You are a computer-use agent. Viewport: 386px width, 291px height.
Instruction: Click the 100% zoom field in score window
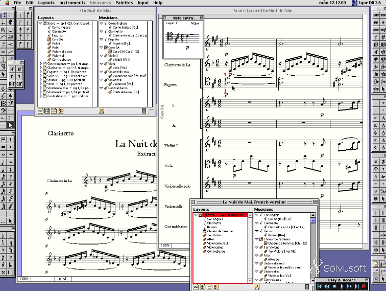(165, 245)
